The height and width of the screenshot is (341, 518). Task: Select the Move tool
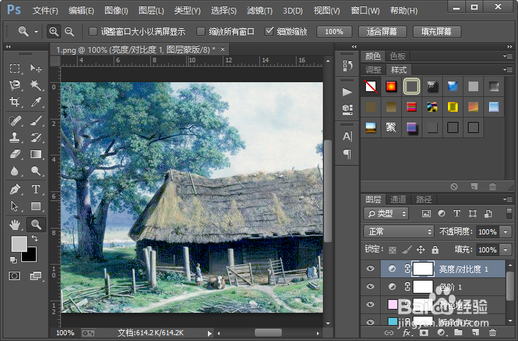[x=36, y=69]
